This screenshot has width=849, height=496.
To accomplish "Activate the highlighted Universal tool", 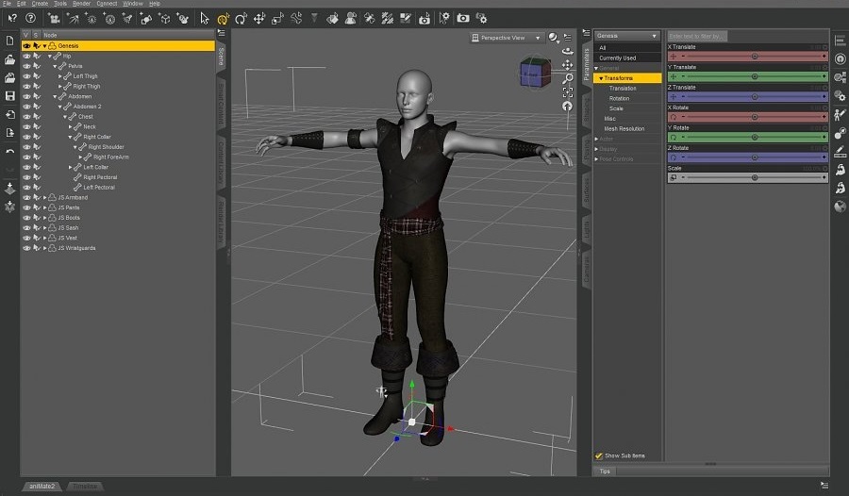I will pyautogui.click(x=223, y=19).
